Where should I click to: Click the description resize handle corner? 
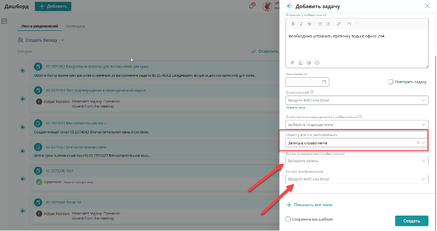427,67
